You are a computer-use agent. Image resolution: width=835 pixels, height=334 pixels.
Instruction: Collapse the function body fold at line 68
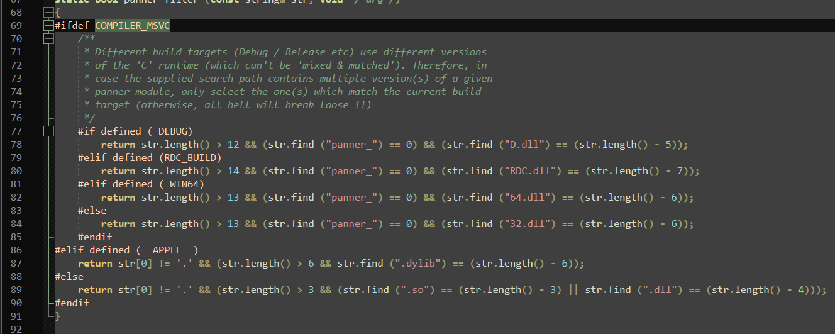tap(48, 13)
